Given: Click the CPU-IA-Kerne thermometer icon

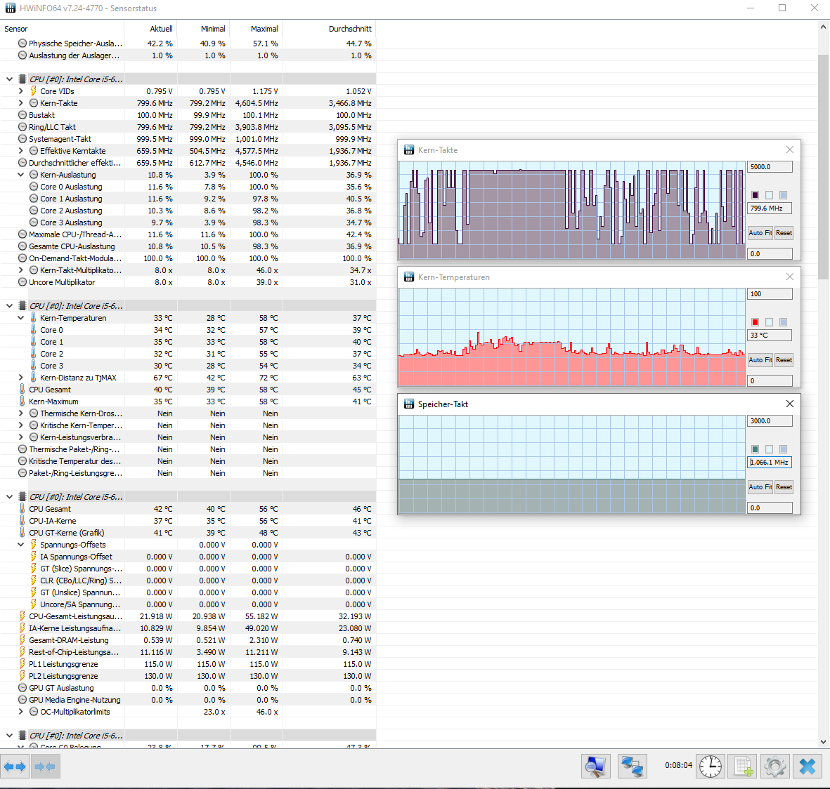Looking at the screenshot, I should (x=22, y=520).
